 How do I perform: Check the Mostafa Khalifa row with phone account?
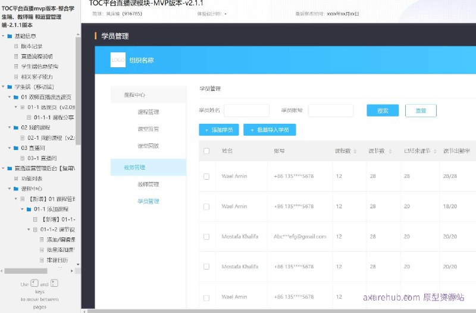[206, 267]
